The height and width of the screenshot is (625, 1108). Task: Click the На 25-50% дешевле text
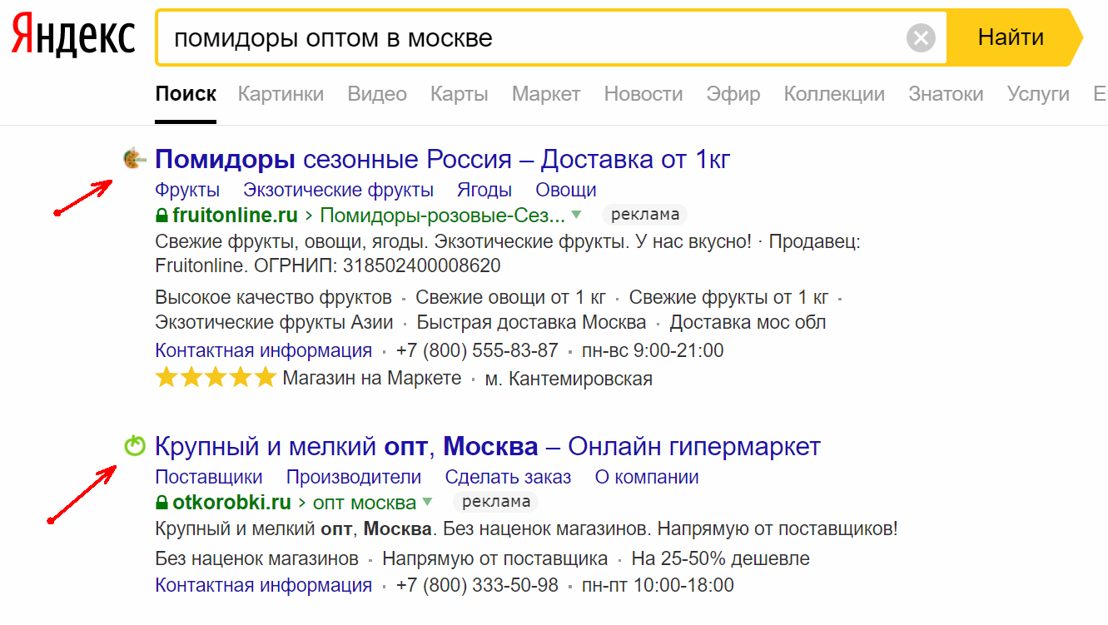pos(721,558)
